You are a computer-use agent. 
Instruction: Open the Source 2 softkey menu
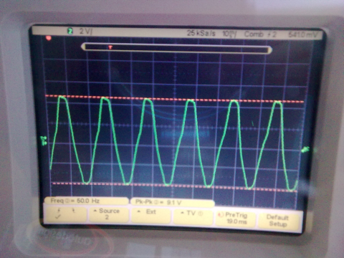pos(108,214)
